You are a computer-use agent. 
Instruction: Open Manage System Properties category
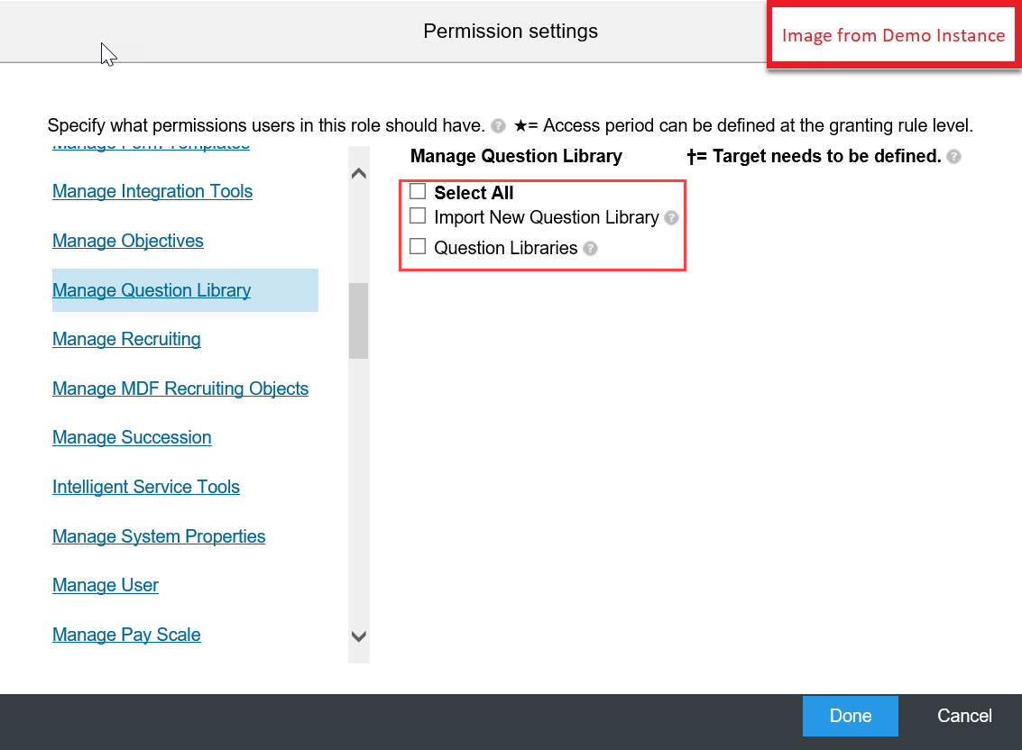159,537
